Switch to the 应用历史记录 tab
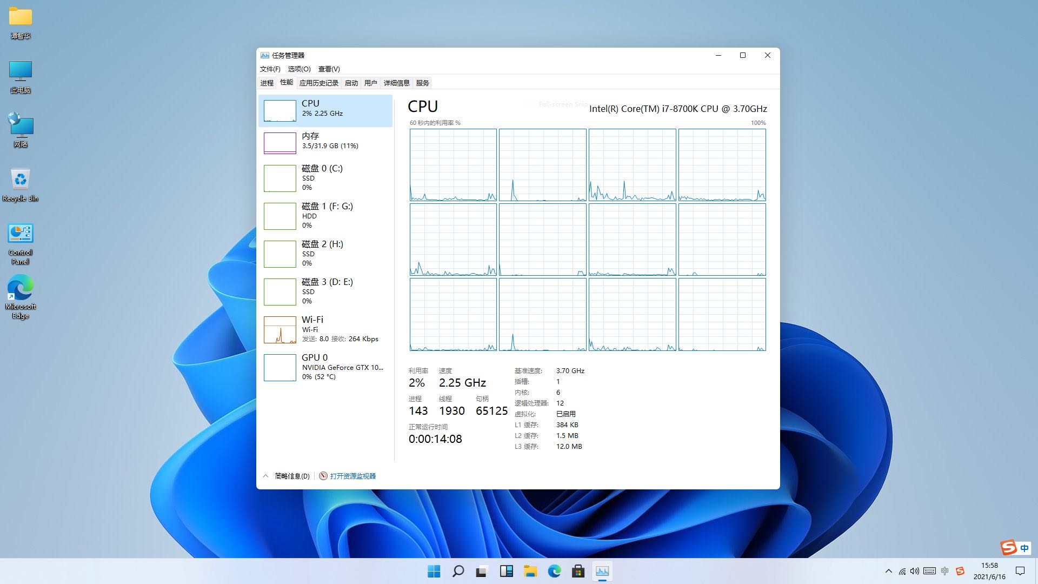1038x584 pixels. (x=318, y=83)
